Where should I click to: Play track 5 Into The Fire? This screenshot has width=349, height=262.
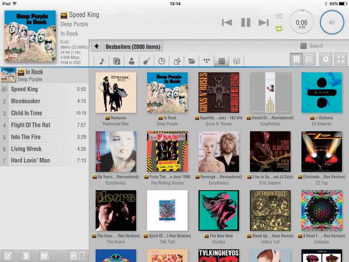click(x=45, y=137)
